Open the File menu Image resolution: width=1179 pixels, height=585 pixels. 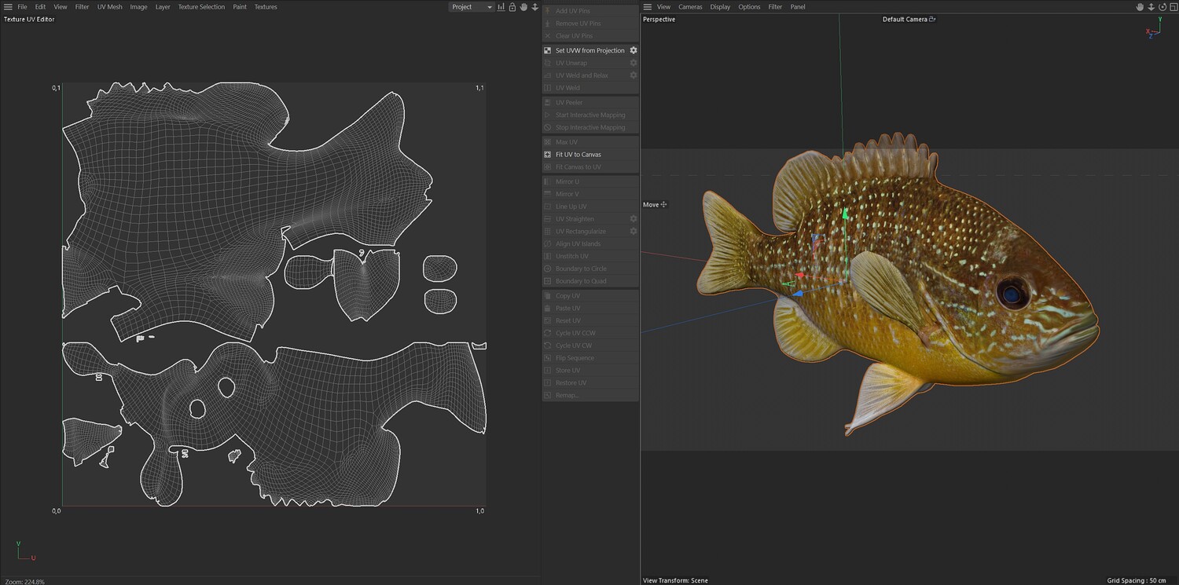click(x=23, y=7)
